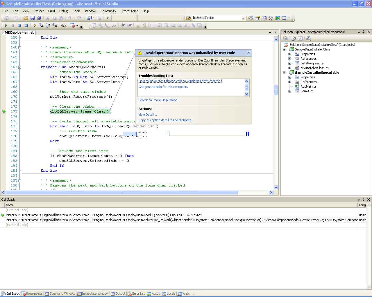
Task: Toggle Hex display in debug toolbar
Action: click(x=63, y=26)
